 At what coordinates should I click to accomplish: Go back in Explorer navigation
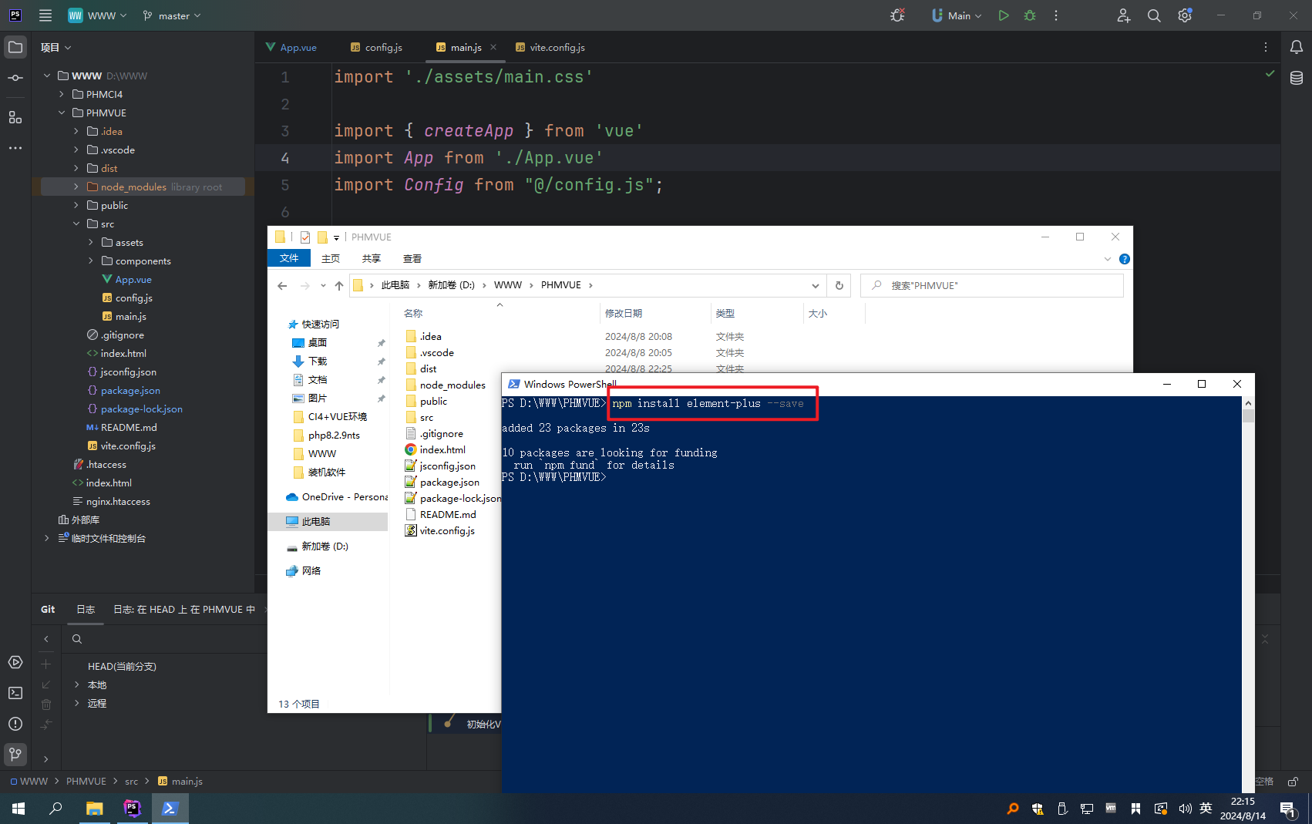[282, 285]
